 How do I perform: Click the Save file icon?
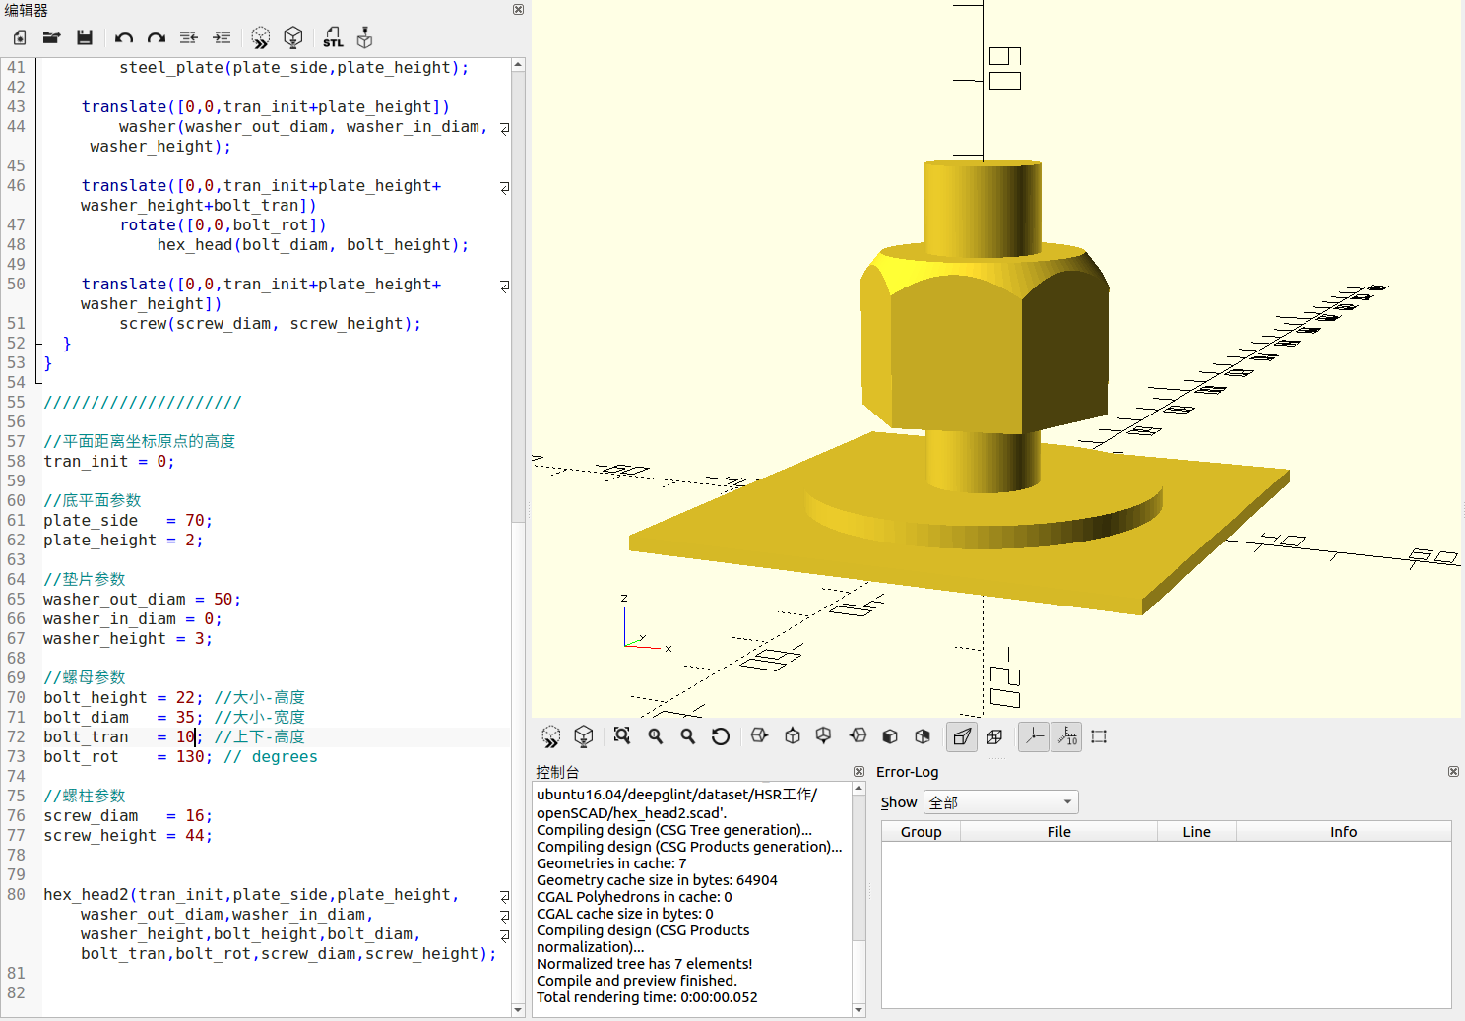(x=85, y=37)
